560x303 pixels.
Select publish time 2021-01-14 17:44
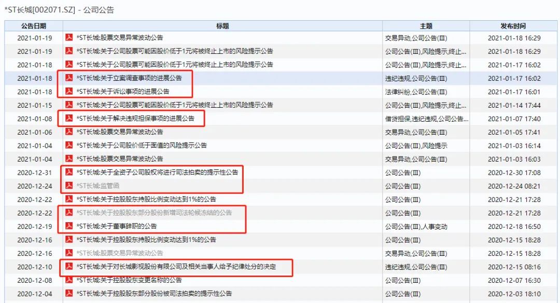coord(514,105)
